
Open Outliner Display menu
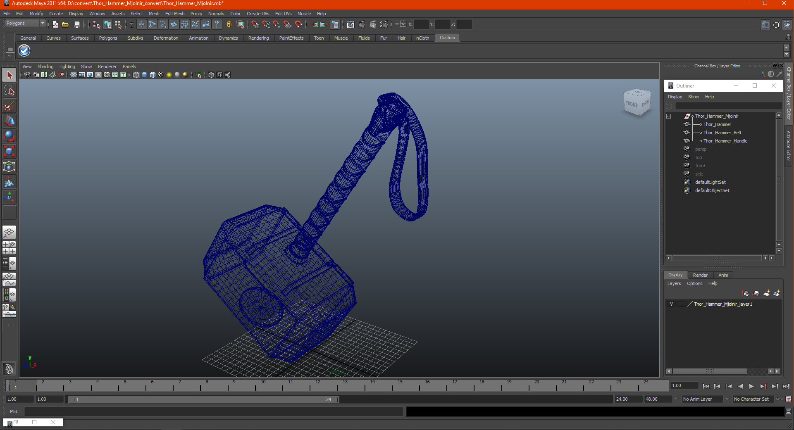(675, 97)
